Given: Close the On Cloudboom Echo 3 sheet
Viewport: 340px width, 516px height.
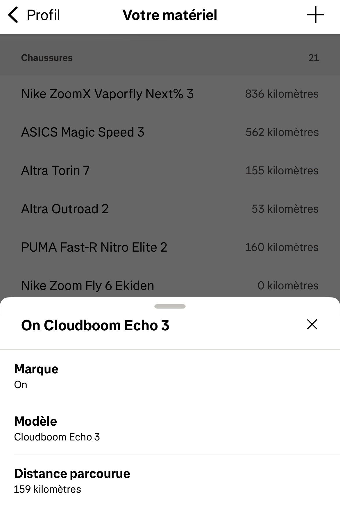Looking at the screenshot, I should tap(312, 324).
